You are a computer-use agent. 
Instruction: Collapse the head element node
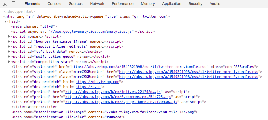(5, 22)
